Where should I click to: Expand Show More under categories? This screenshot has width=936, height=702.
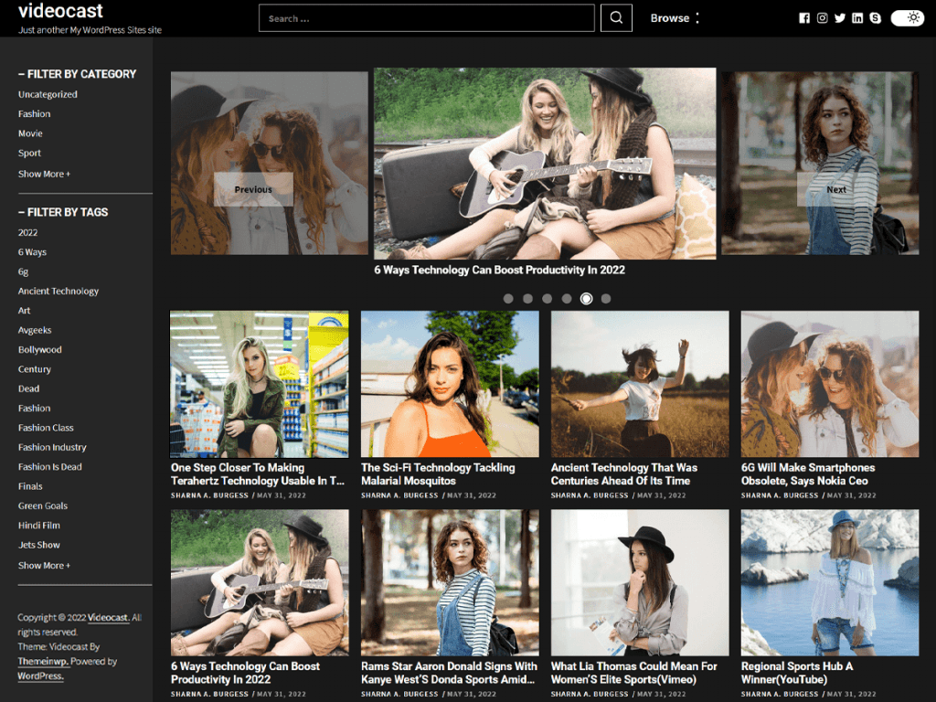point(44,174)
